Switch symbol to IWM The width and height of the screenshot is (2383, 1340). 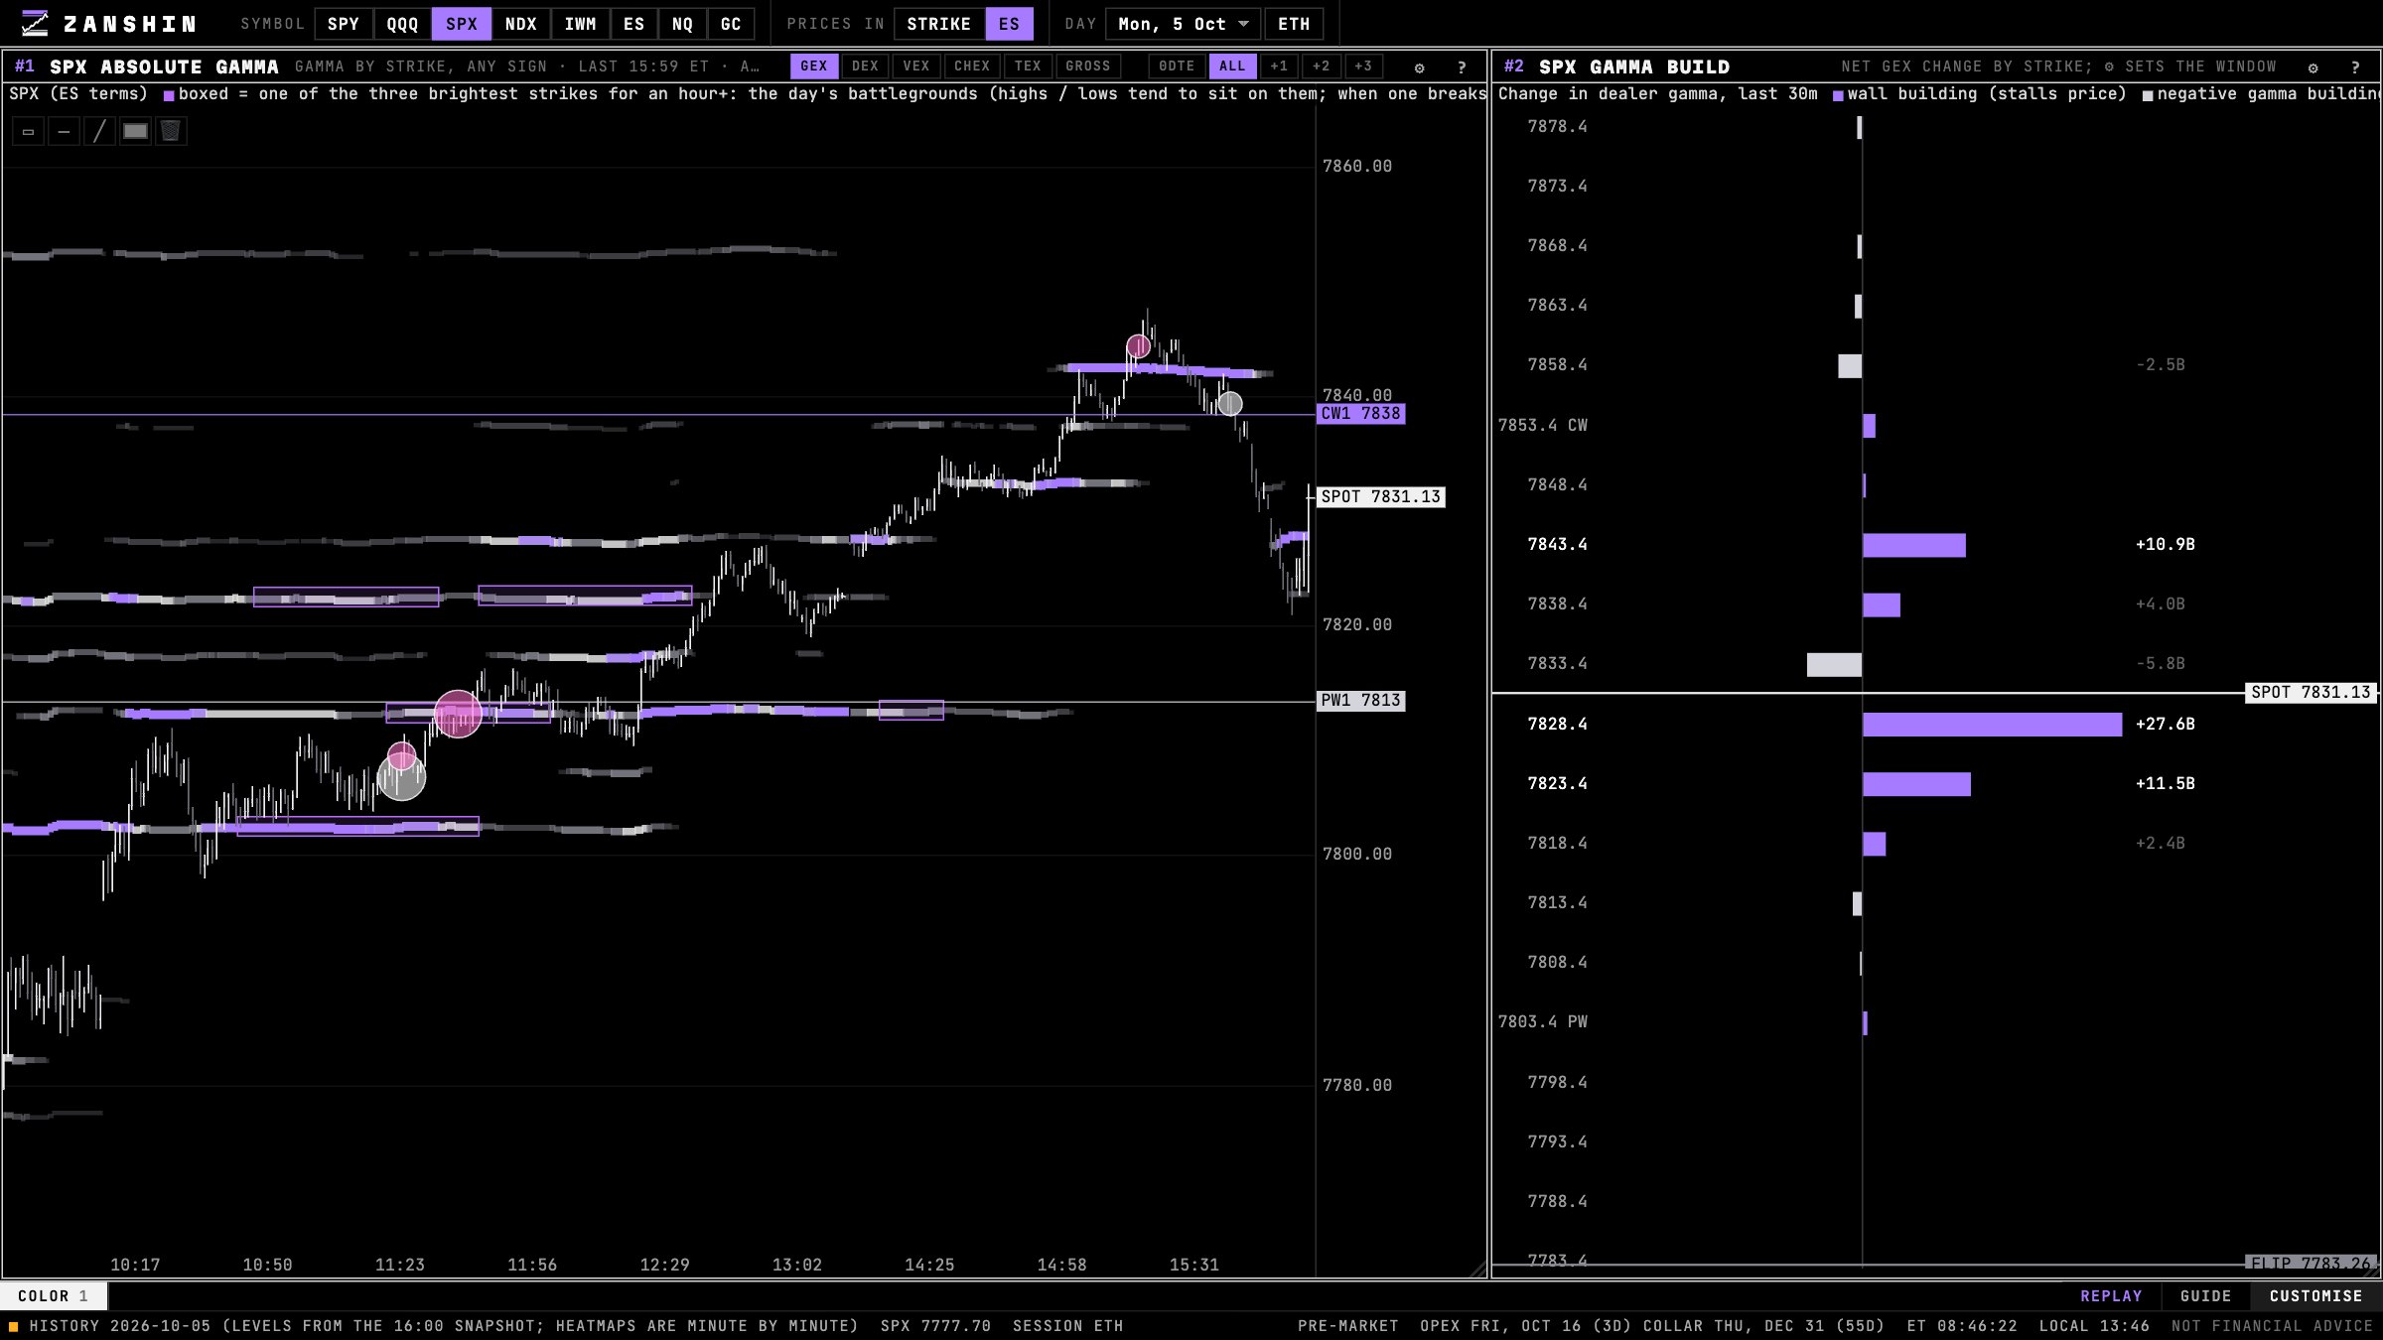tap(580, 24)
